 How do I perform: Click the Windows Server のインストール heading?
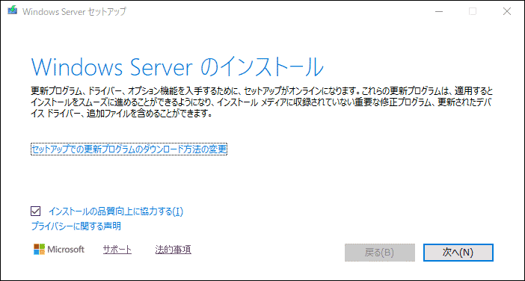177,67
